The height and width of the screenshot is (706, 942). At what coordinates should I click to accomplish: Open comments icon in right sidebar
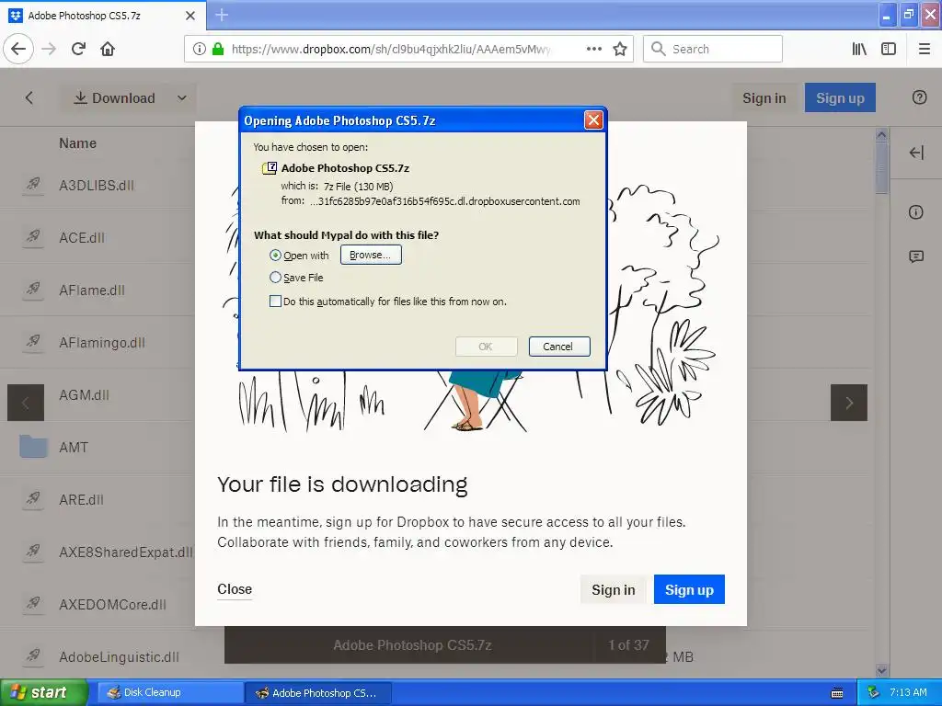click(916, 257)
